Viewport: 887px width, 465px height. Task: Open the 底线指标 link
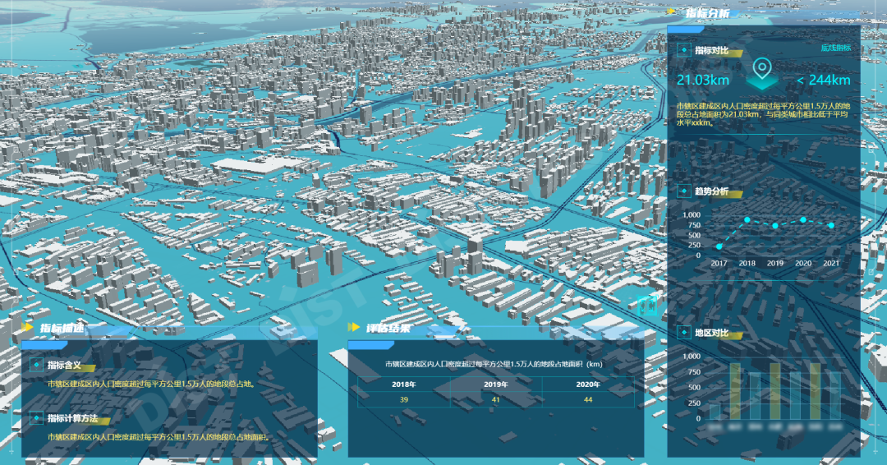[836, 48]
